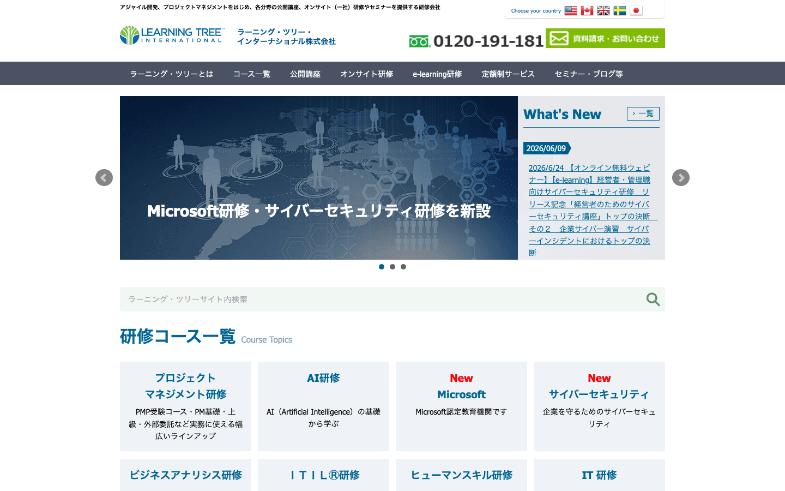Viewport: 785px width, 491px height.
Task: Click the free-dial phone icon
Action: tap(420, 41)
